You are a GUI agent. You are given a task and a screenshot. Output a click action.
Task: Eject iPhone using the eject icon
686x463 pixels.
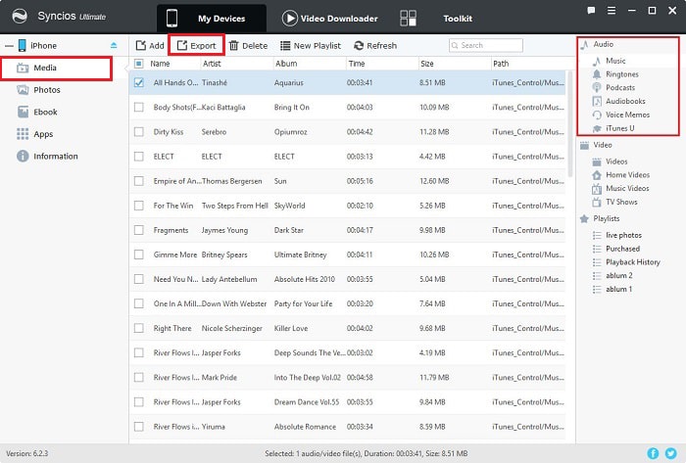pos(114,45)
